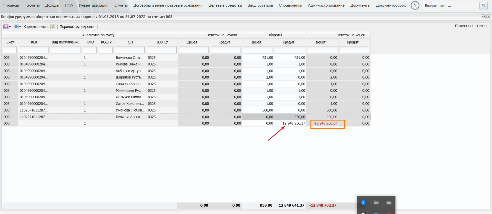Select the Баженова Ольг... row
The width and height of the screenshot is (492, 214).
click(x=186, y=58)
